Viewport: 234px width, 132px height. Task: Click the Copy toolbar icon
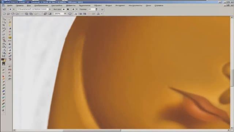pyautogui.click(x=27, y=14)
